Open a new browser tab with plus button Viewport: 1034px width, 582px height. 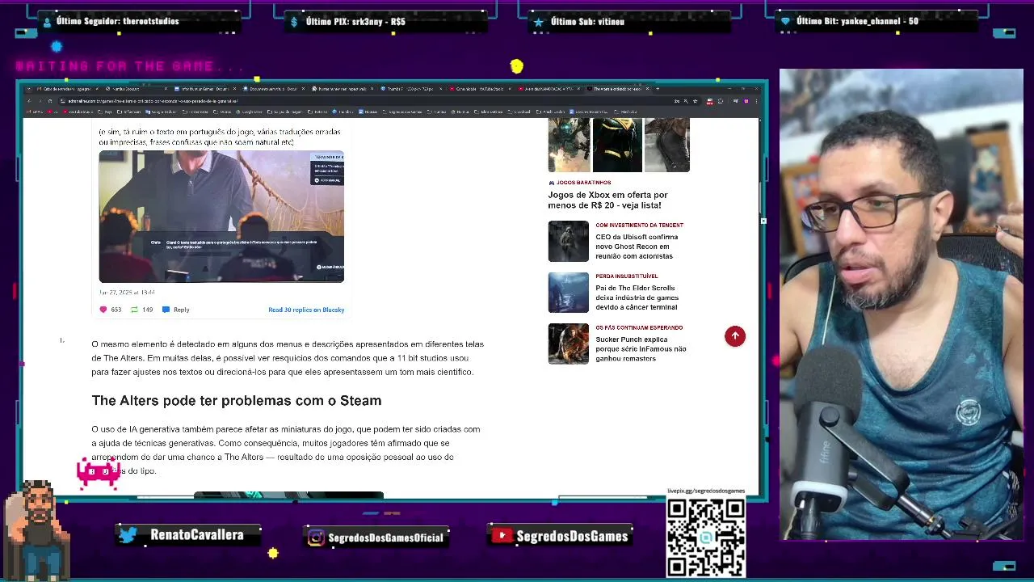point(658,89)
